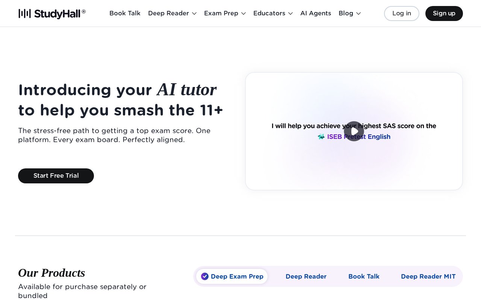Click the ISEB Pretest English emblem icon
The width and height of the screenshot is (481, 300).
tap(321, 137)
